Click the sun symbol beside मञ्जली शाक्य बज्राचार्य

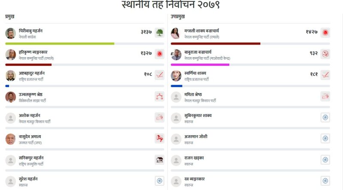(325, 33)
